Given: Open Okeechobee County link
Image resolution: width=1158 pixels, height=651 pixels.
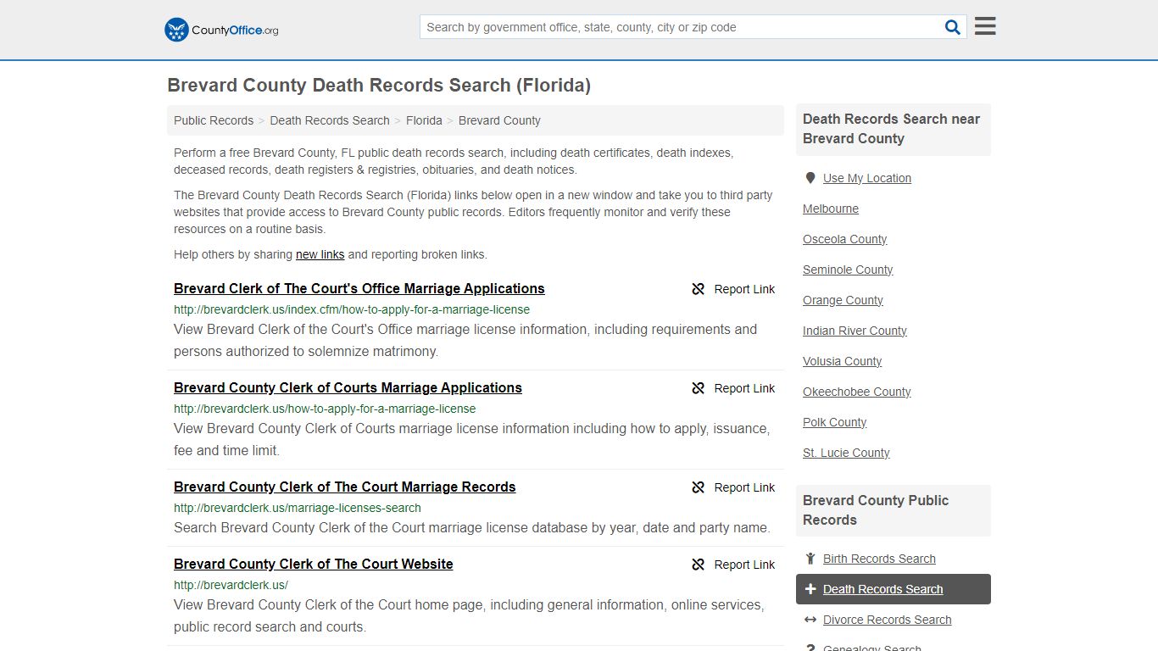Looking at the screenshot, I should tap(857, 392).
